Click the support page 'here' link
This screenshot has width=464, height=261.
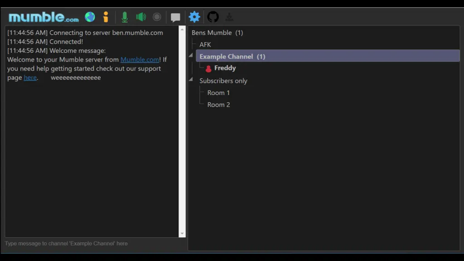(x=30, y=77)
